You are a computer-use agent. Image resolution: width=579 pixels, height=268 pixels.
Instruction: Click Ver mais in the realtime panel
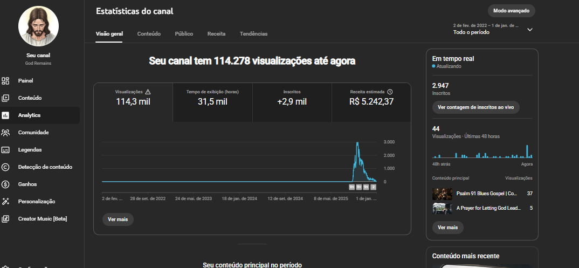pyautogui.click(x=447, y=228)
